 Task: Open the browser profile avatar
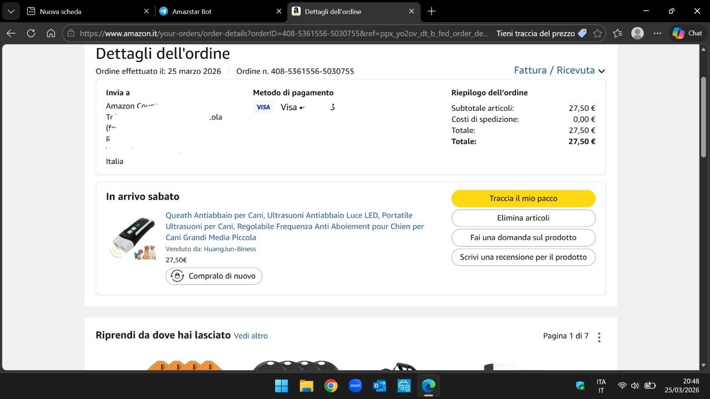[x=638, y=33]
